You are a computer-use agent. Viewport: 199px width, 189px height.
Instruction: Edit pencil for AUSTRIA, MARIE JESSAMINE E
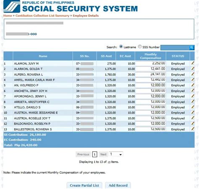tap(193, 112)
